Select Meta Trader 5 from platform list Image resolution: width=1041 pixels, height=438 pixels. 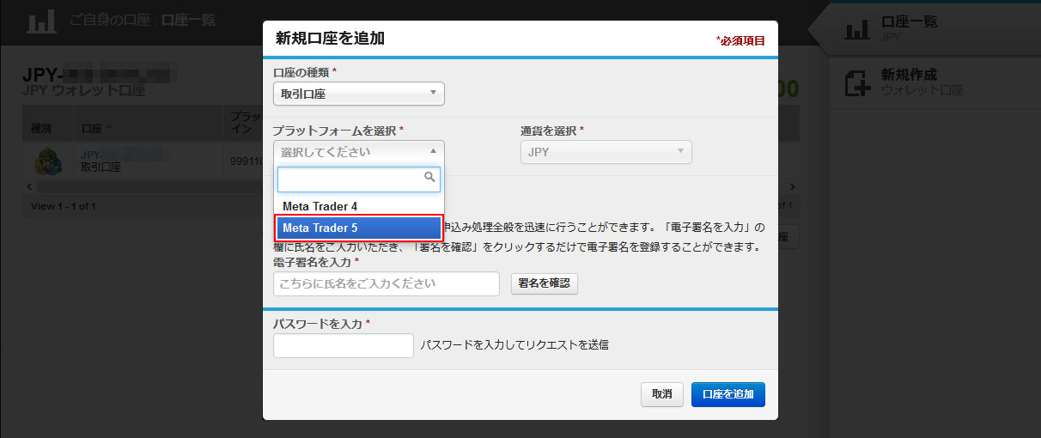tap(359, 228)
